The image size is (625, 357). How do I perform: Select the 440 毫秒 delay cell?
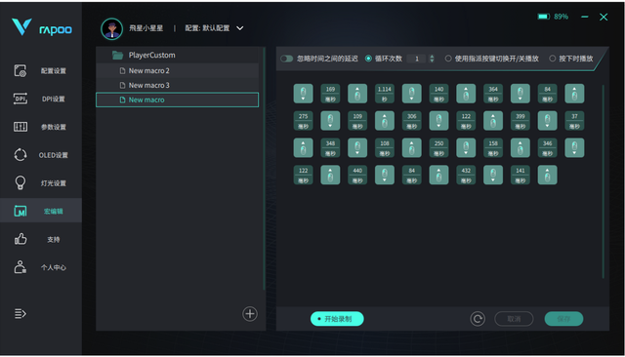point(357,175)
